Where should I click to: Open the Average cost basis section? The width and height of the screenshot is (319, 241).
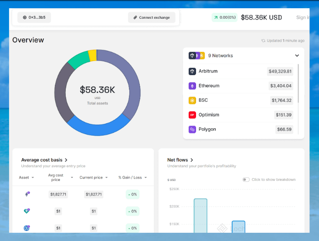(x=45, y=160)
